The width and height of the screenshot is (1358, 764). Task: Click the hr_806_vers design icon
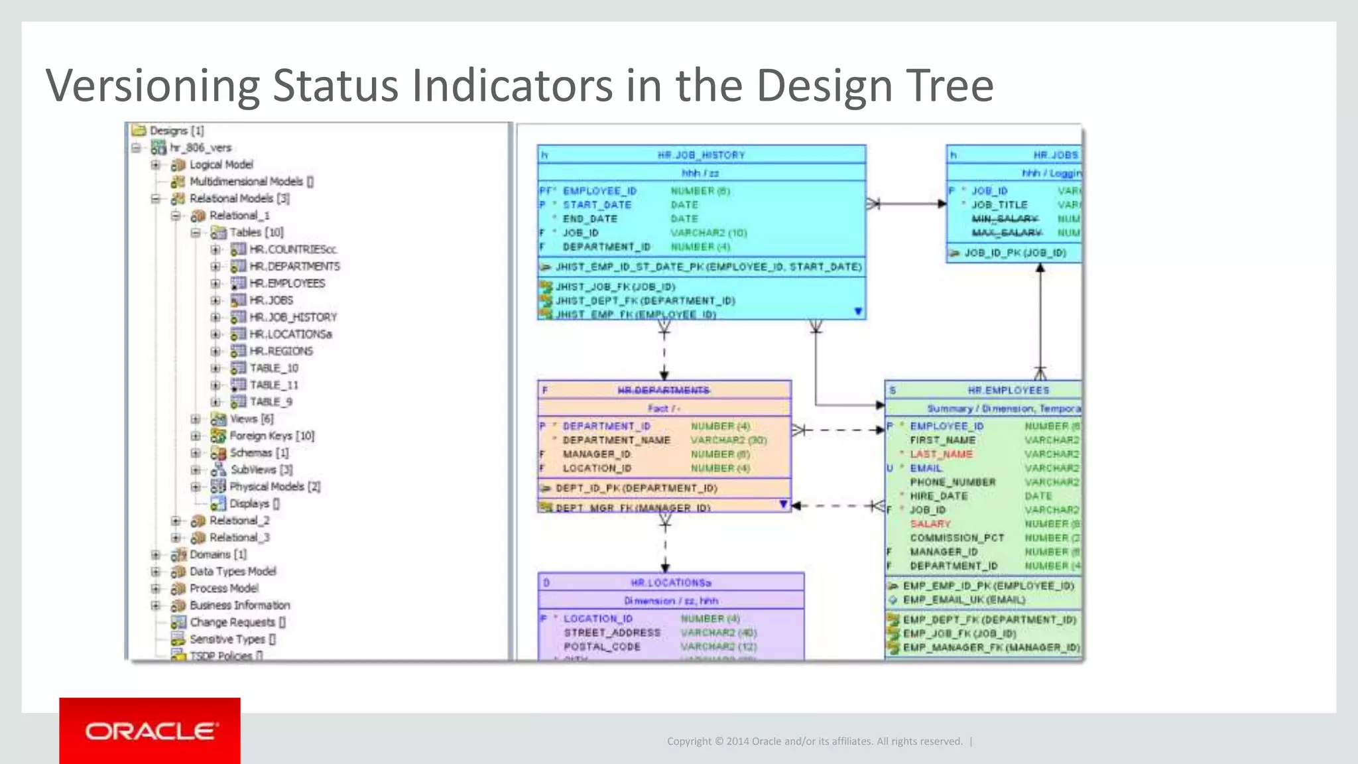(158, 147)
